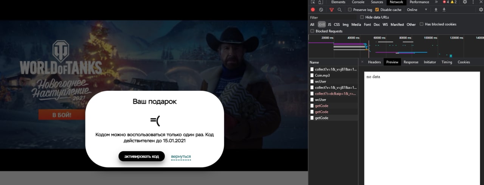Open the DevTools three-dot customize menu
Screen dimensions: 484x185
pyautogui.click(x=473, y=2)
